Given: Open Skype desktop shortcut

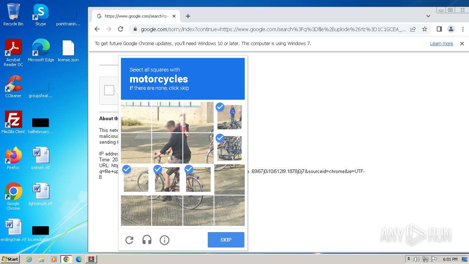Looking at the screenshot, I should pos(40,15).
